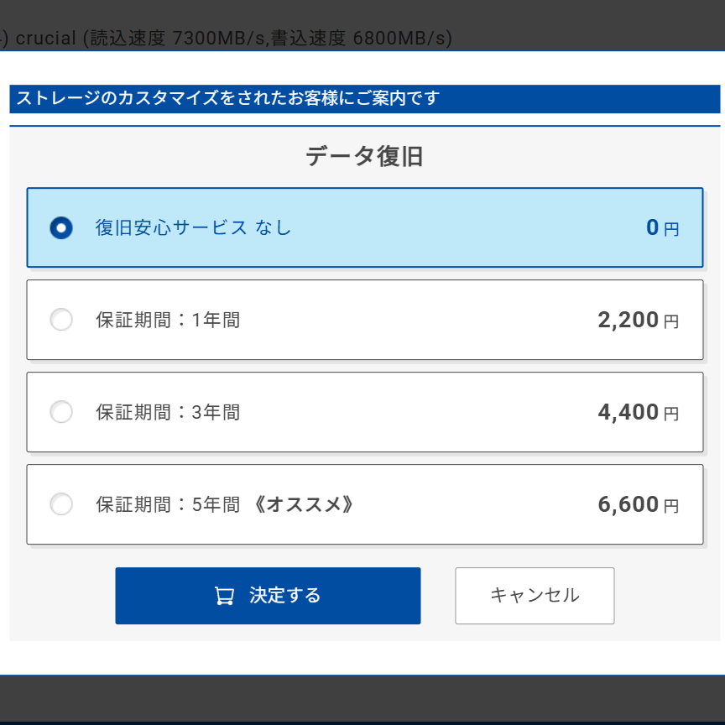This screenshot has height=725, width=725.
Task: Select the 復旧安心サービス なし radio button
Action: [x=61, y=227]
